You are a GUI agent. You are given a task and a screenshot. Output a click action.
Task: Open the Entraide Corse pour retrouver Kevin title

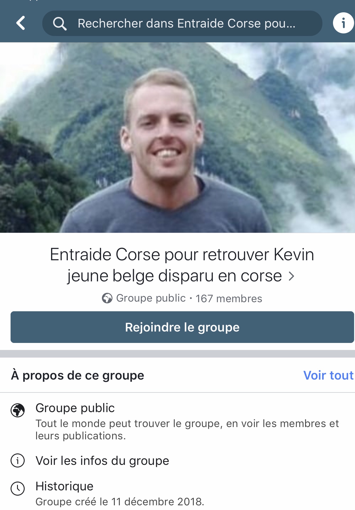tap(182, 265)
